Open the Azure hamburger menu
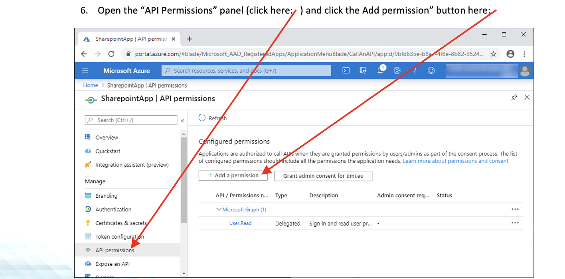 pos(85,71)
